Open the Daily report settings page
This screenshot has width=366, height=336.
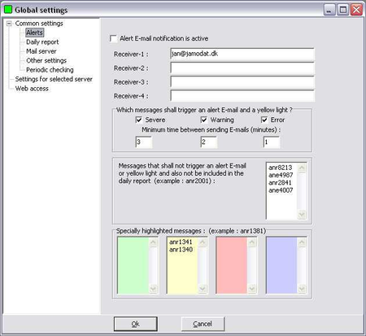42,42
